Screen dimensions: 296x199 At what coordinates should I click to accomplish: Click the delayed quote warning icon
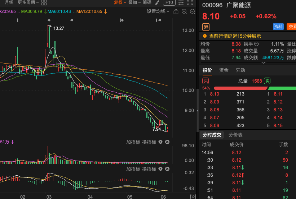coord(205,36)
